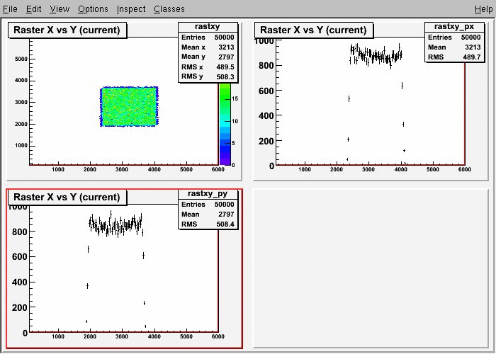Select the top-left pad title 'Raster X vs Y (current)'
The height and width of the screenshot is (354, 496).
tap(67, 30)
